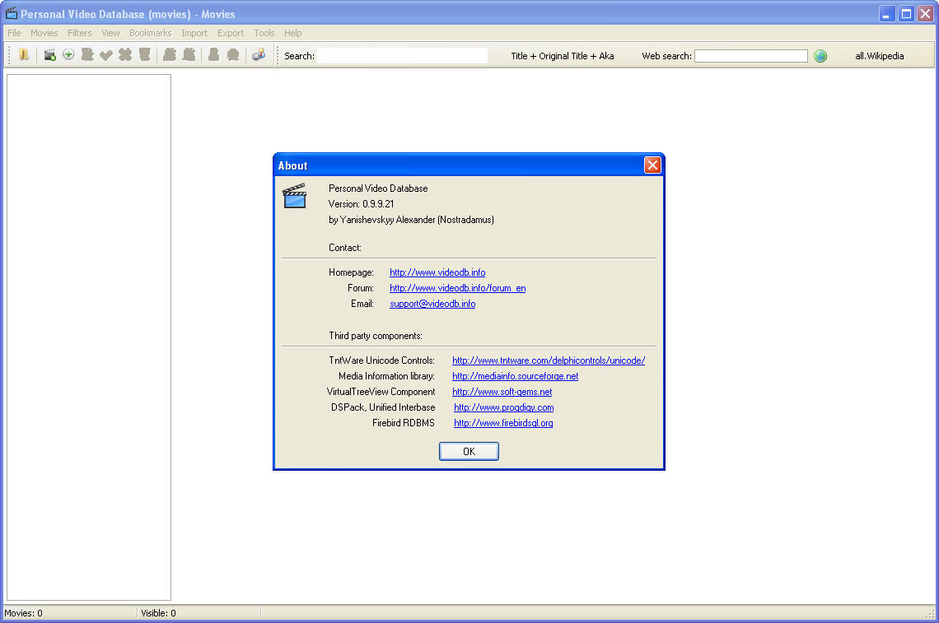
Task: Visit the forum link in the About dialog
Action: click(457, 288)
